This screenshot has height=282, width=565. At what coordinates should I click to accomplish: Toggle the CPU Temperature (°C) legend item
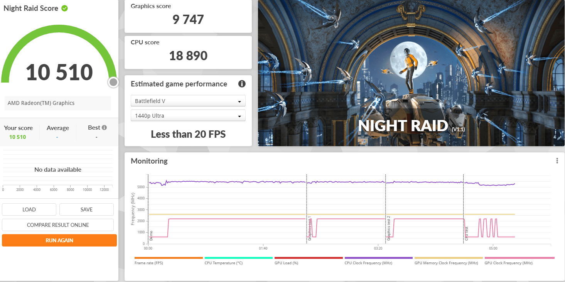pos(239,260)
